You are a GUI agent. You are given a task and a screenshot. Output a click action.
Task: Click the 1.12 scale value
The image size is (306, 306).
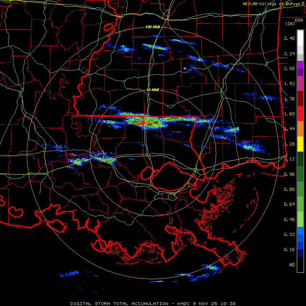tap(289, 159)
